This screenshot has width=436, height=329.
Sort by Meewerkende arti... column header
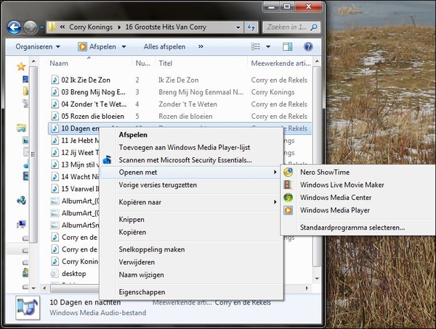pyautogui.click(x=280, y=63)
